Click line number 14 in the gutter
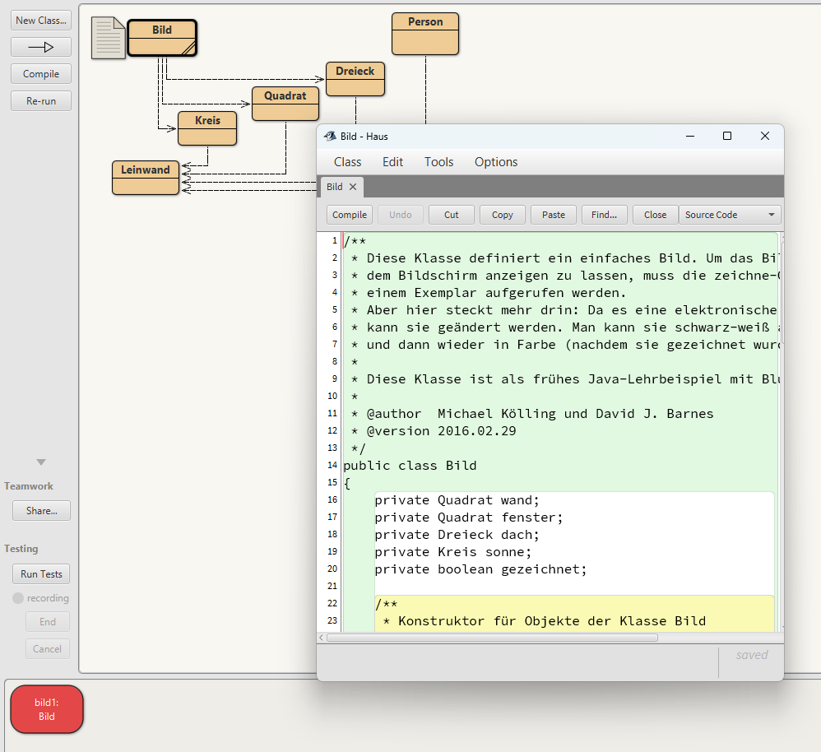This screenshot has width=821, height=752. tap(332, 465)
